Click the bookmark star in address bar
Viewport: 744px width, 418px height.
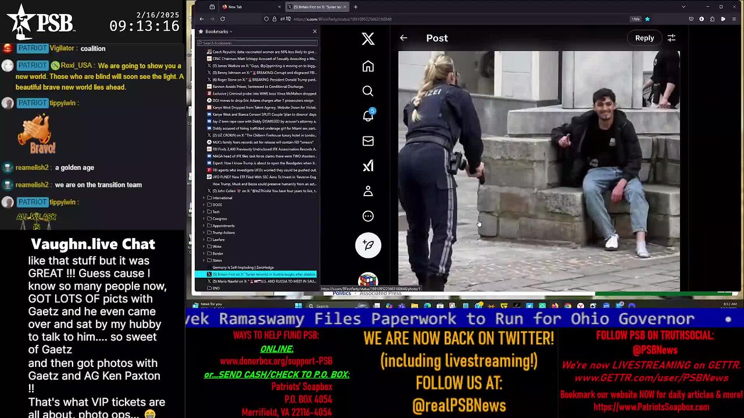click(647, 19)
